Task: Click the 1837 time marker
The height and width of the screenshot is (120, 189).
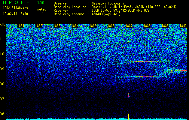Action: click(129, 26)
